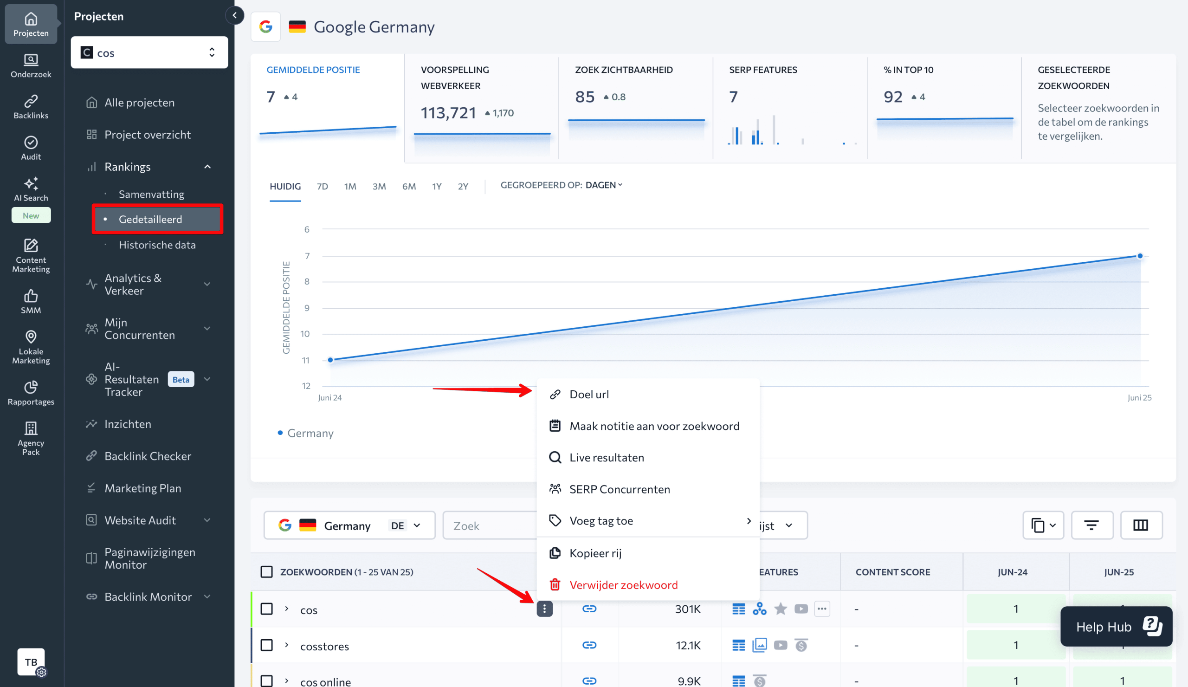Open the copy/export dropdown button
Screen dimensions: 1188x687
(1043, 525)
